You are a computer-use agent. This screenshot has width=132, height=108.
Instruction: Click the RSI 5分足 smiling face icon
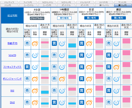point(35,91)
